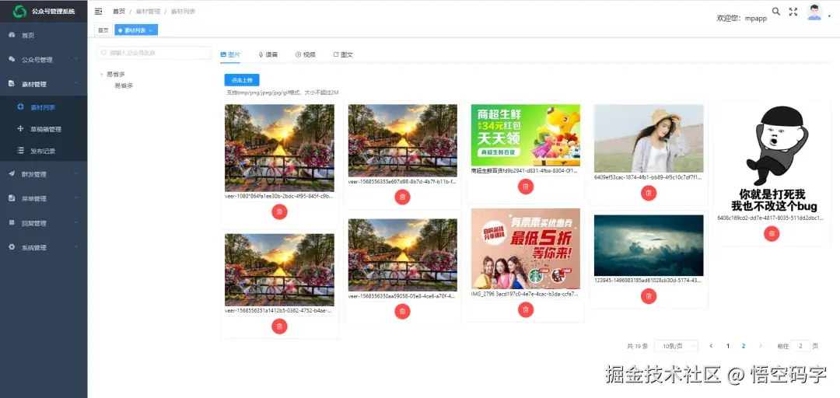Switch to the 视频 tab
Image resolution: width=840 pixels, height=398 pixels.
tap(306, 54)
